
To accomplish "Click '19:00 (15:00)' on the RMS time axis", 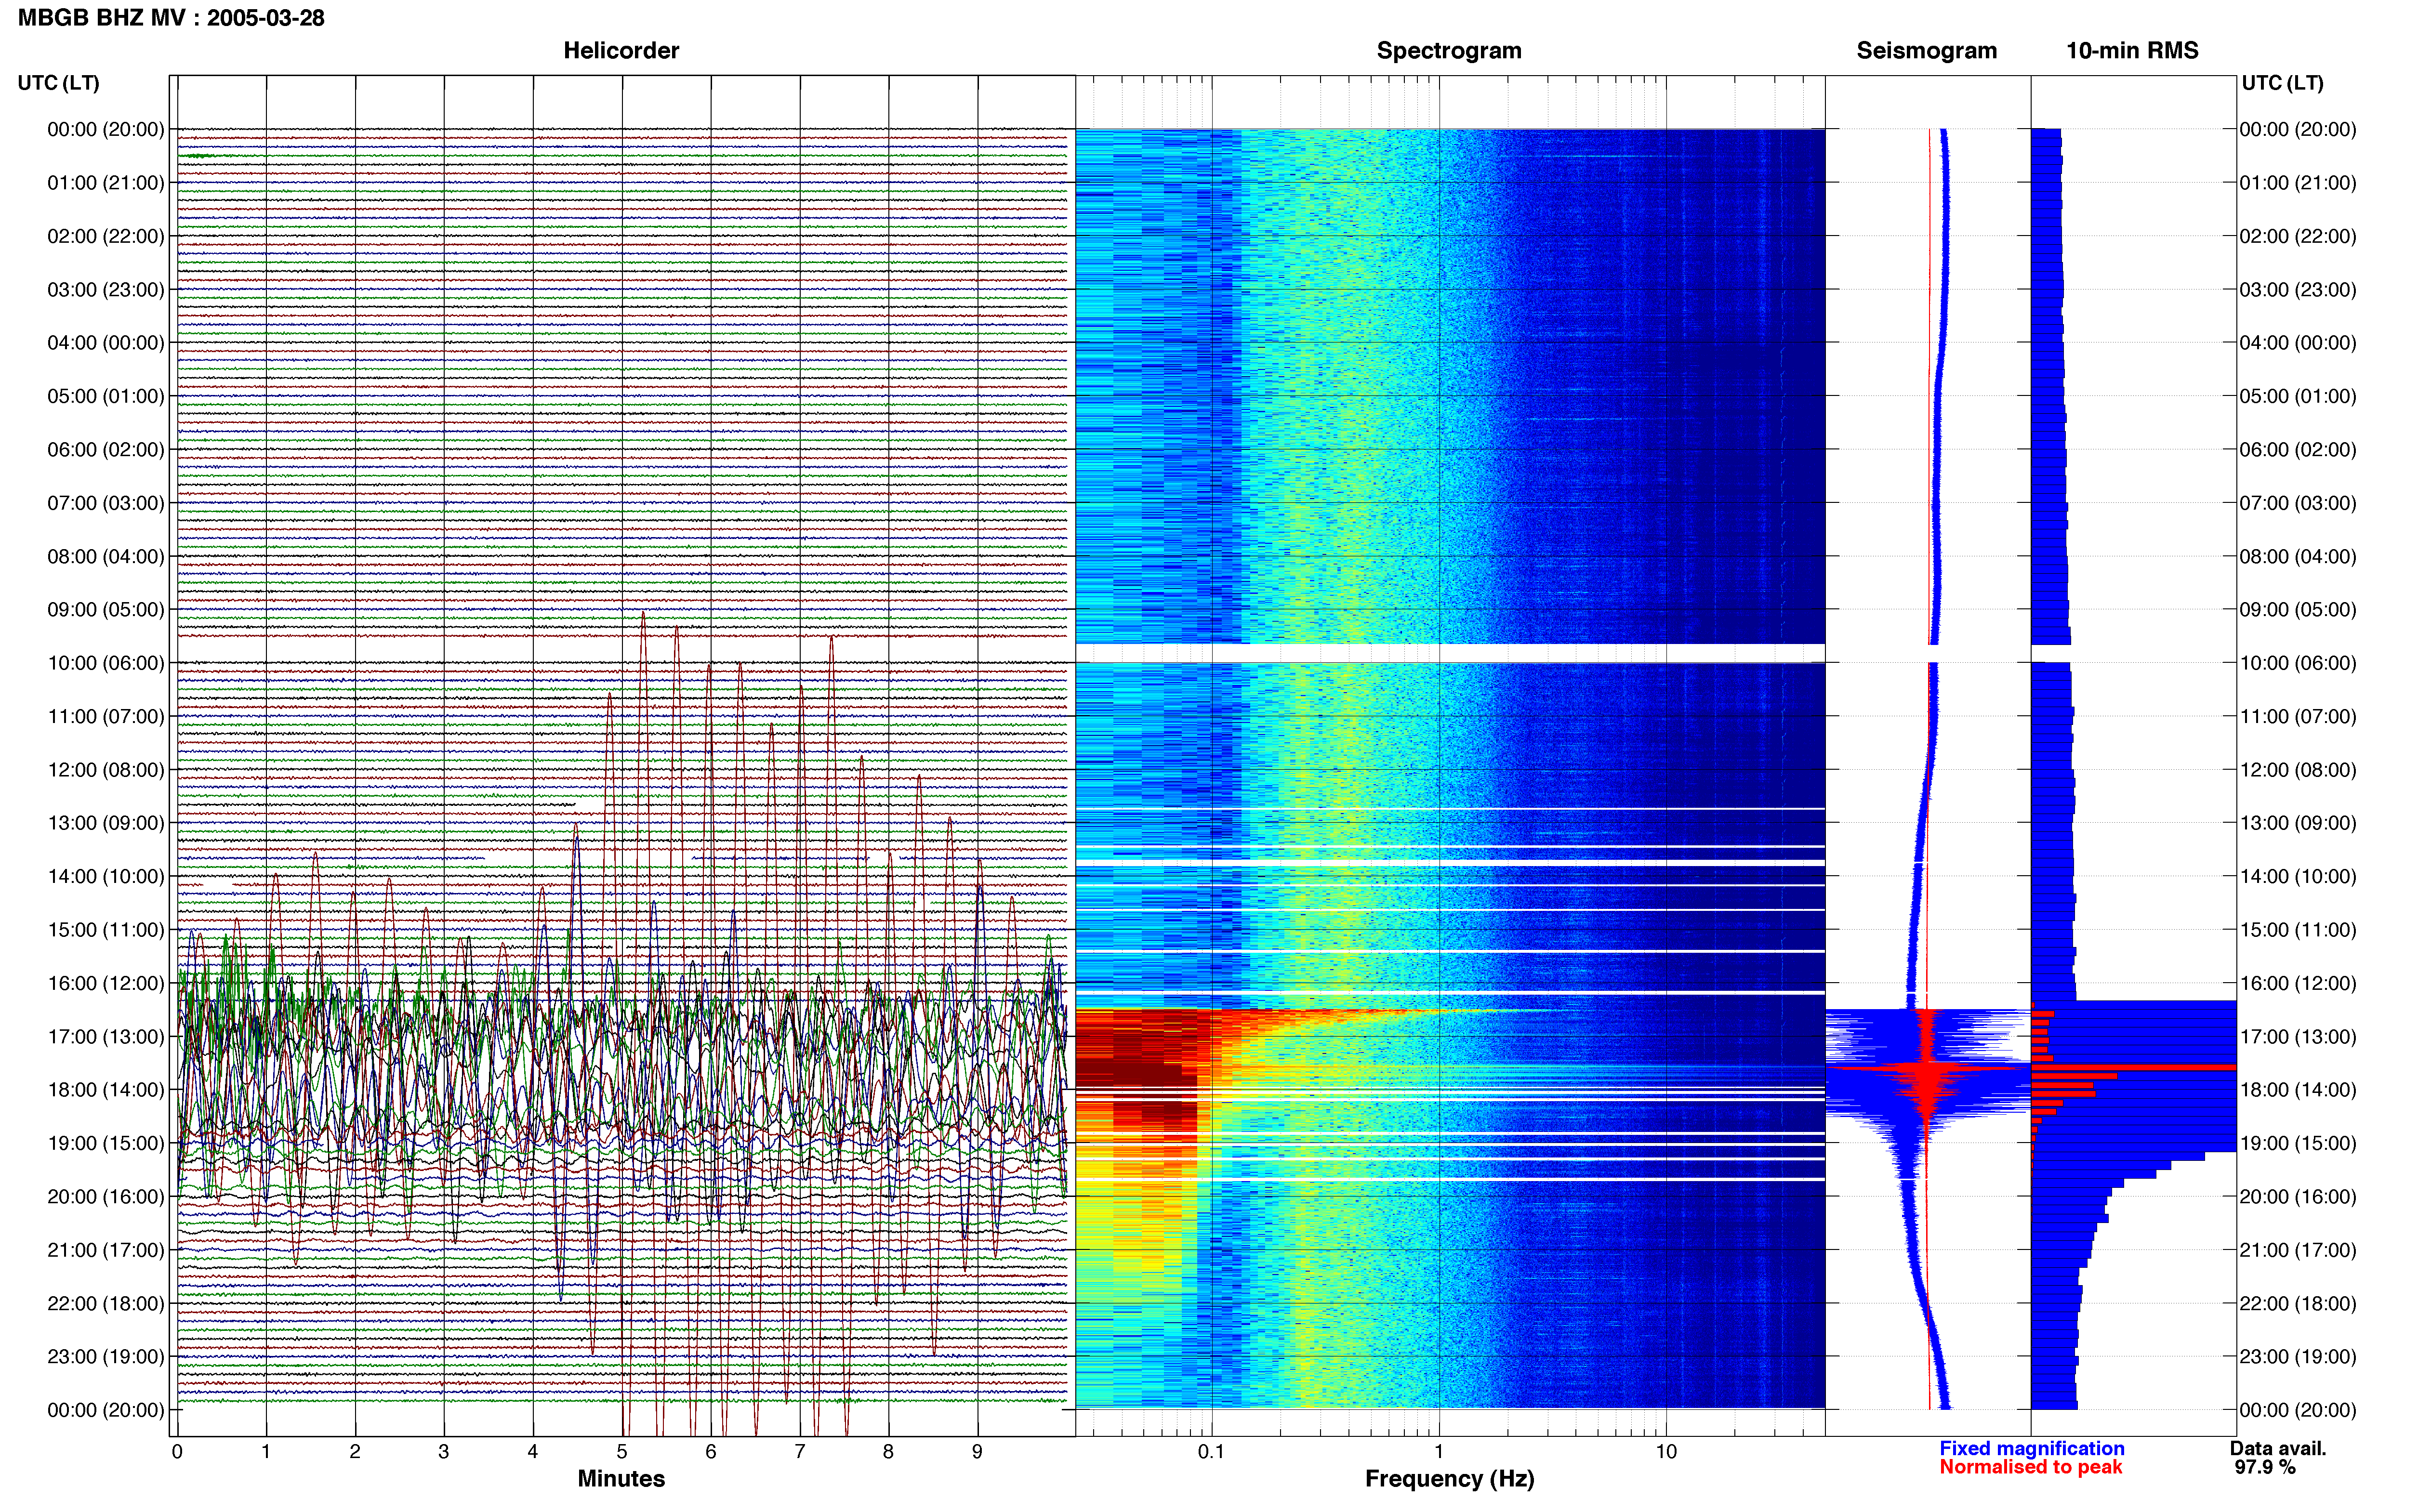I will coord(2298,1143).
